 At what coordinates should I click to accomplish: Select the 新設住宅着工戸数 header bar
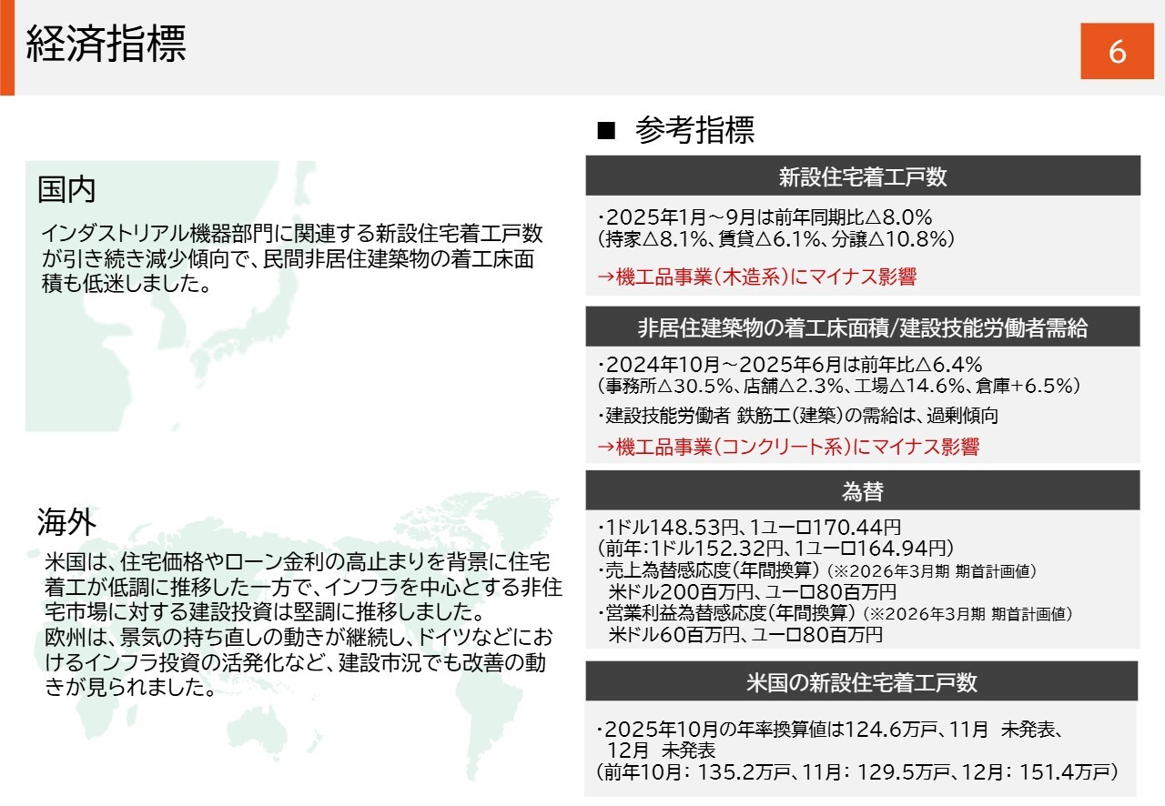pyautogui.click(x=862, y=176)
